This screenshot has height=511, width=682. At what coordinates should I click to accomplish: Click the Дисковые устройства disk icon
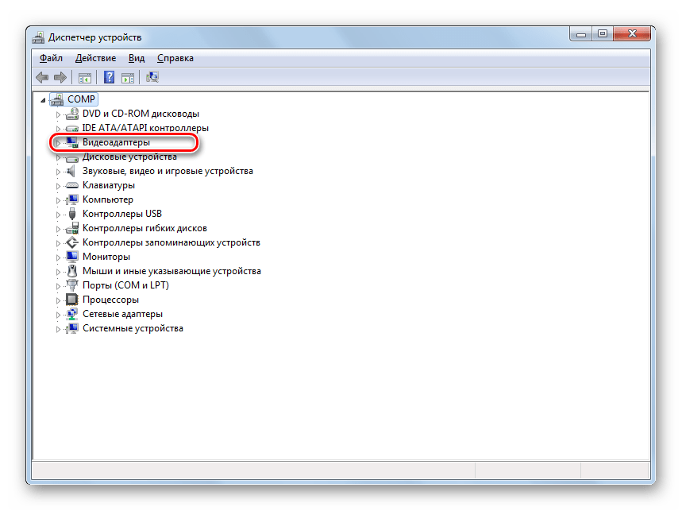click(x=72, y=157)
